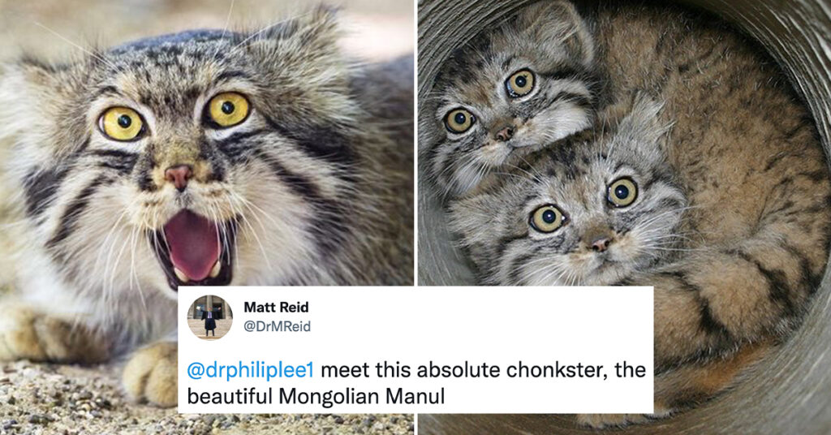Click the hissing cat's front paw

click(x=151, y=373)
